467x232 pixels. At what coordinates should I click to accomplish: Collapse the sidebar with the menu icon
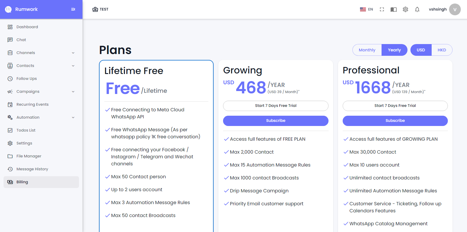coord(73,9)
